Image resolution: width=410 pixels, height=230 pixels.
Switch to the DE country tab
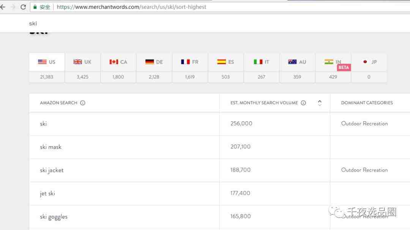(x=154, y=62)
